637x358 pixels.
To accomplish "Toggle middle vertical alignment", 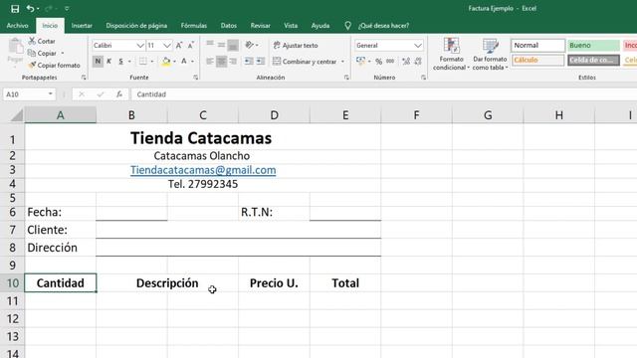I will tap(221, 45).
